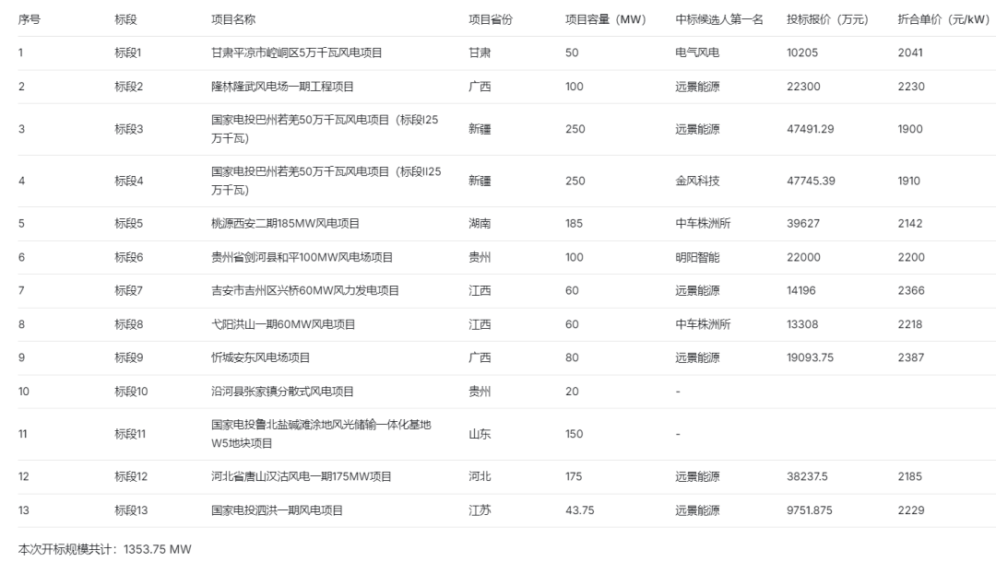Image resolution: width=996 pixels, height=562 pixels.
Task: Select the 中标候选人第一名 column header
Action: pyautogui.click(x=719, y=19)
